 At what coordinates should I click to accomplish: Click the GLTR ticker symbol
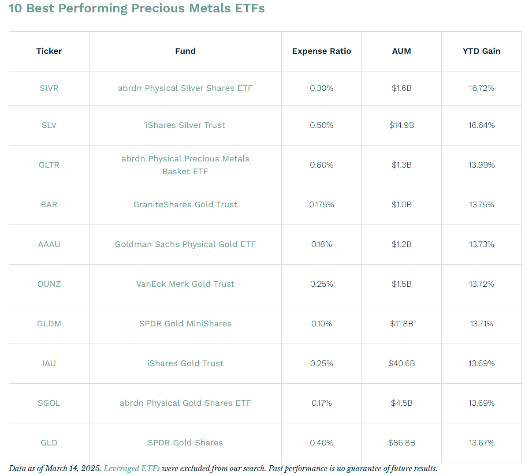pos(49,165)
